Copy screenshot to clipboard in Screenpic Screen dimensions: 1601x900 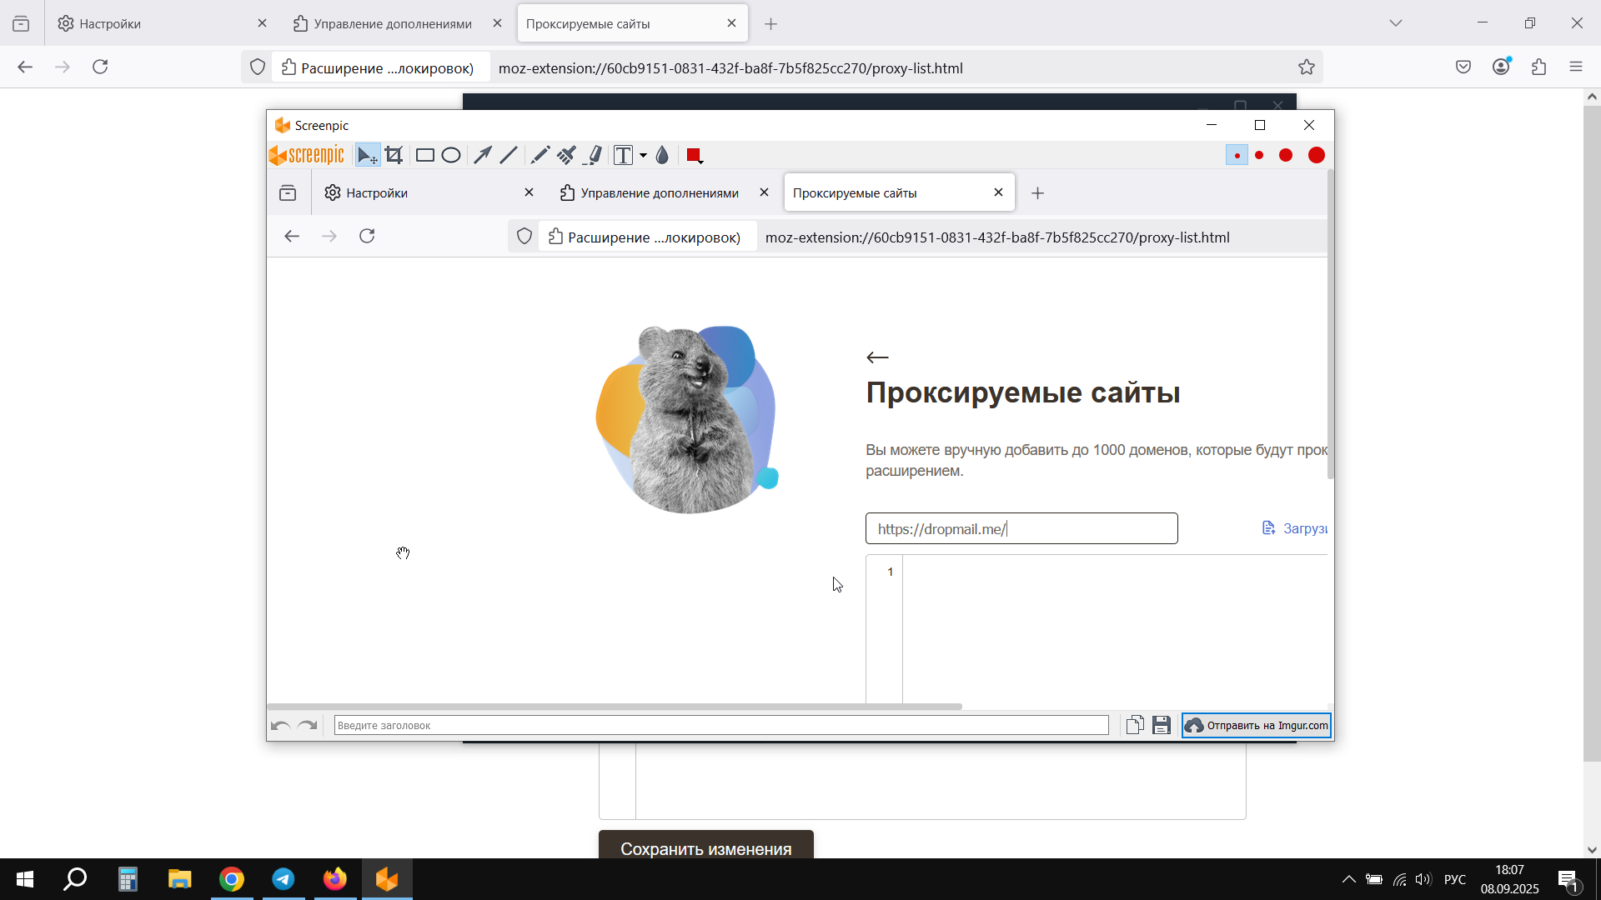click(x=1135, y=726)
